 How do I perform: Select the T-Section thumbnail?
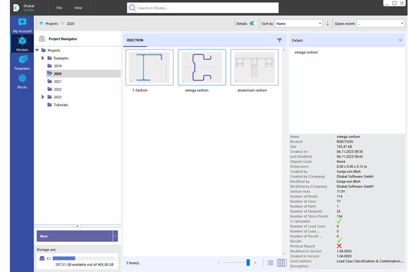pos(149,67)
